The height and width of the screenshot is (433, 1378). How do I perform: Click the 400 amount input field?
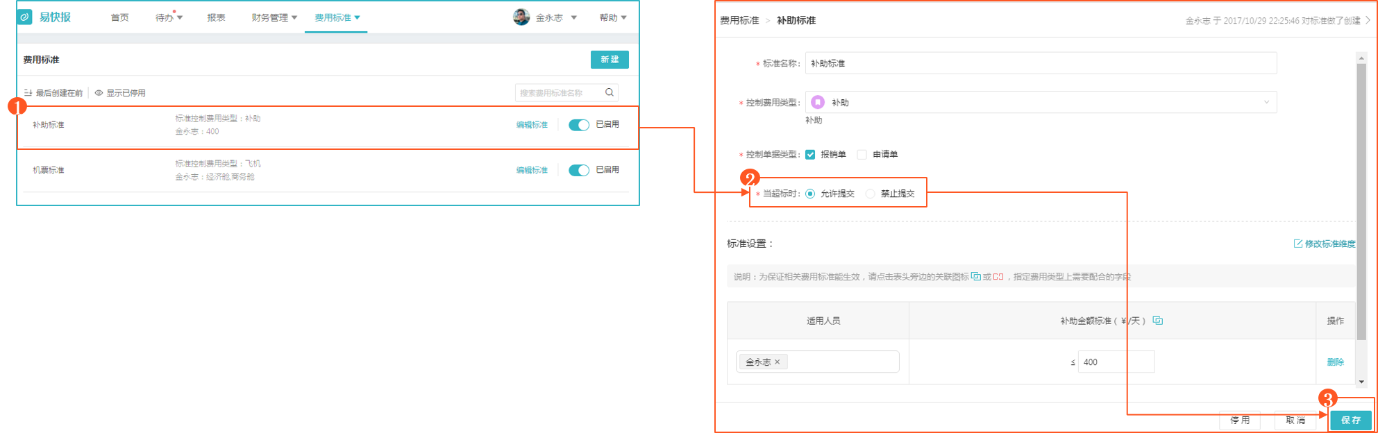(x=1116, y=362)
